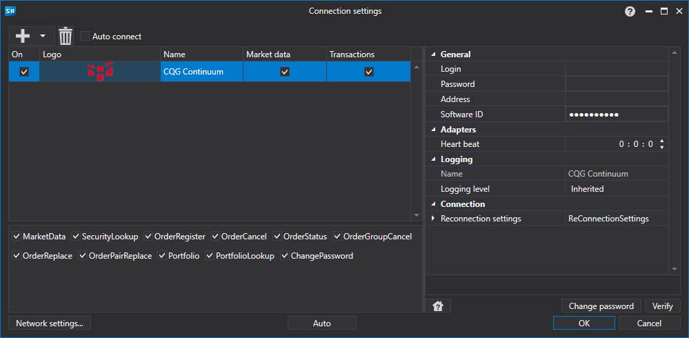
Task: Click the On column header
Action: click(24, 54)
